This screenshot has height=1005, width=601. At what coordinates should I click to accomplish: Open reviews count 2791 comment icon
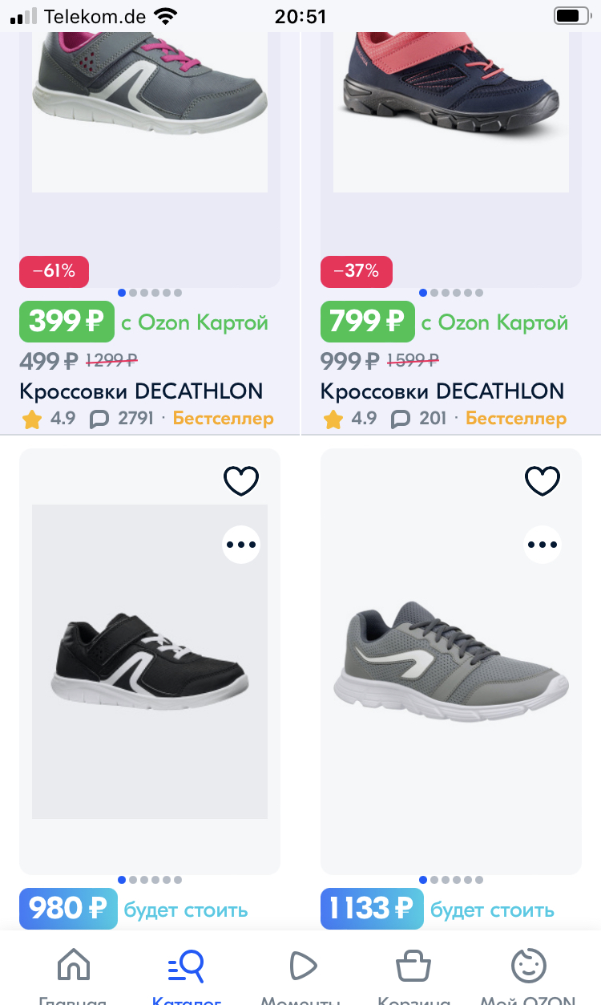point(99,419)
